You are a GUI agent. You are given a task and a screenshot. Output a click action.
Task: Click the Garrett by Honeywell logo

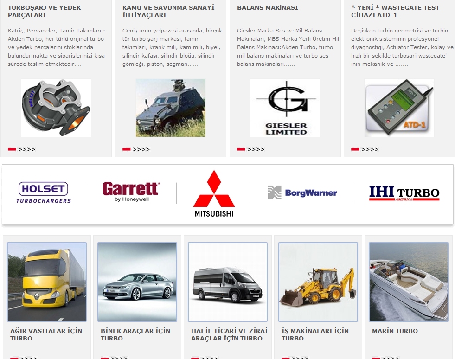coord(131,192)
